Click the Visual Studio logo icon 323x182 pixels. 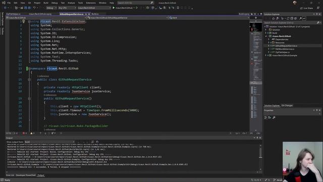tap(4, 3)
